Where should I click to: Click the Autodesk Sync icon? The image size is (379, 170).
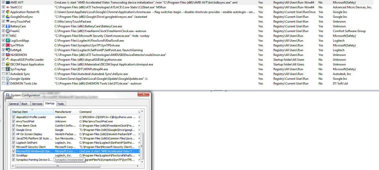(x=8, y=74)
